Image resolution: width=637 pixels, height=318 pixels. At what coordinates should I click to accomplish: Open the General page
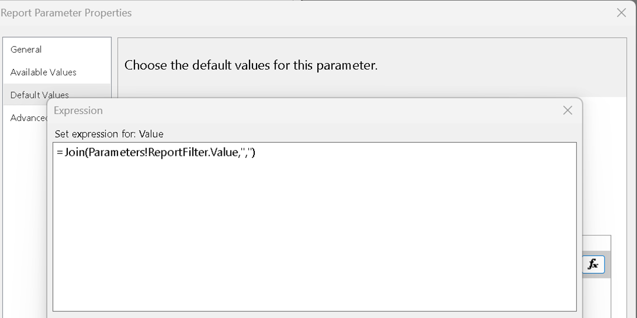[x=26, y=50]
